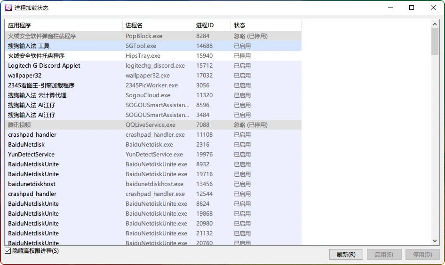
Task: Click process ID 19716
Action: point(204,174)
